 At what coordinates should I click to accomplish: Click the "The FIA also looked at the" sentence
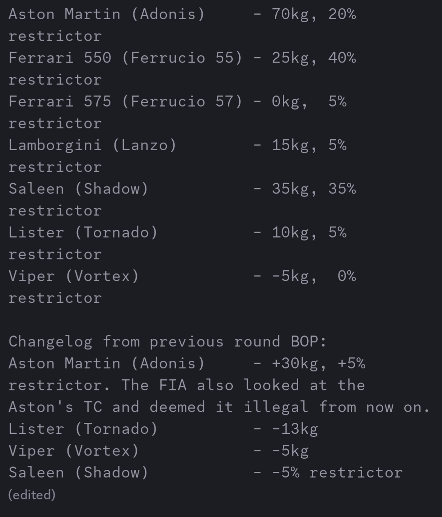coord(243,385)
